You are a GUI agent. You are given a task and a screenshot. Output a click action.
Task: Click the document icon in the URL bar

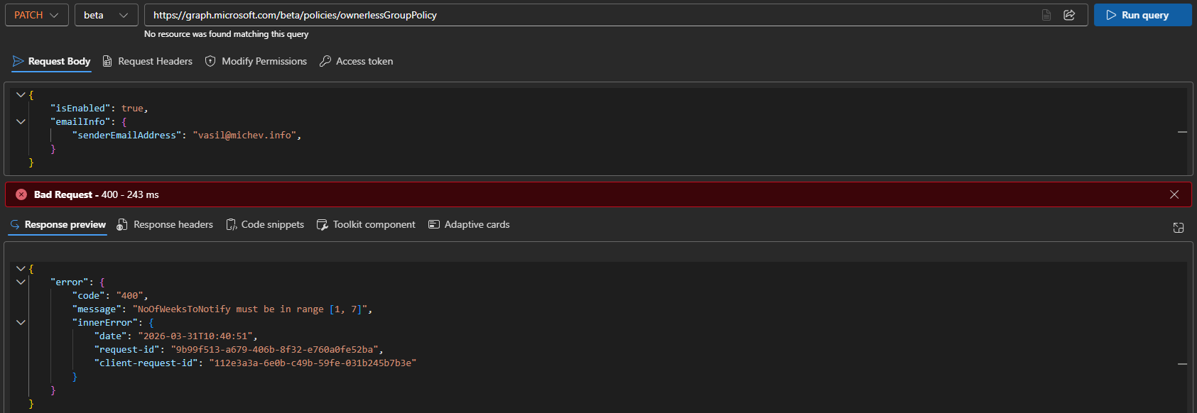pos(1046,15)
